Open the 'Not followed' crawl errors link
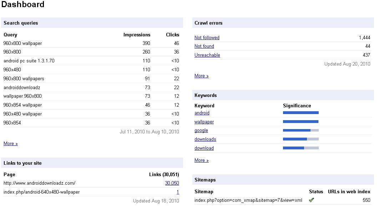 tap(207, 38)
